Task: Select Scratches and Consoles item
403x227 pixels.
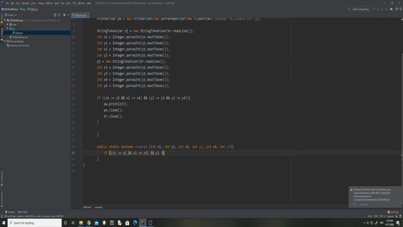Action: (x=18, y=45)
